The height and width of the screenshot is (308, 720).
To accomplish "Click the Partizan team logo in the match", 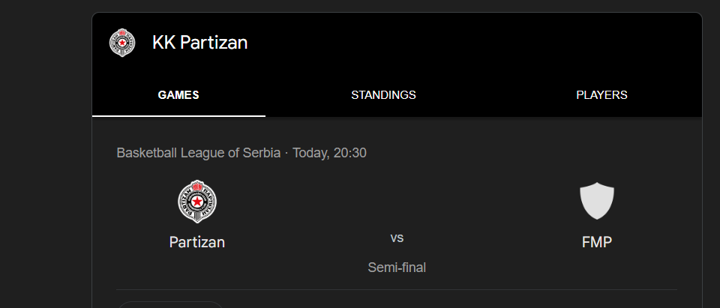I will (197, 202).
